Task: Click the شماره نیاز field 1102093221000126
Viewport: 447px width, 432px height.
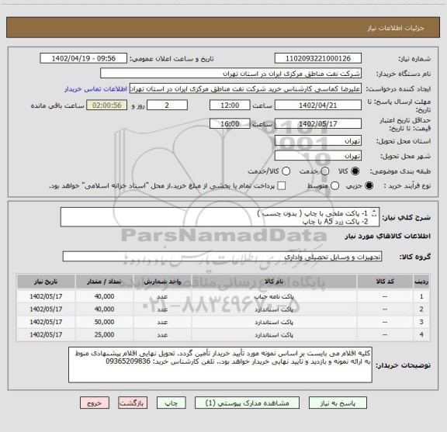Action: pos(318,58)
